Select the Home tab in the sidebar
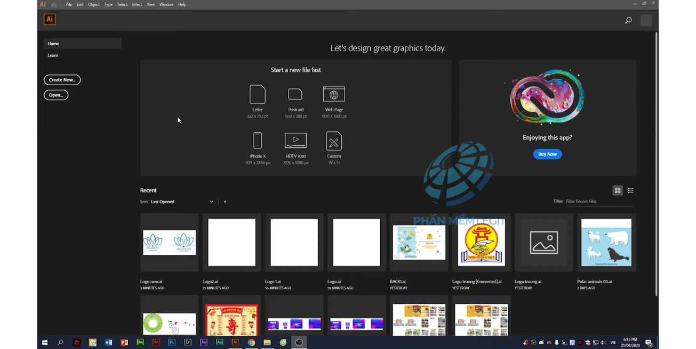 83,44
